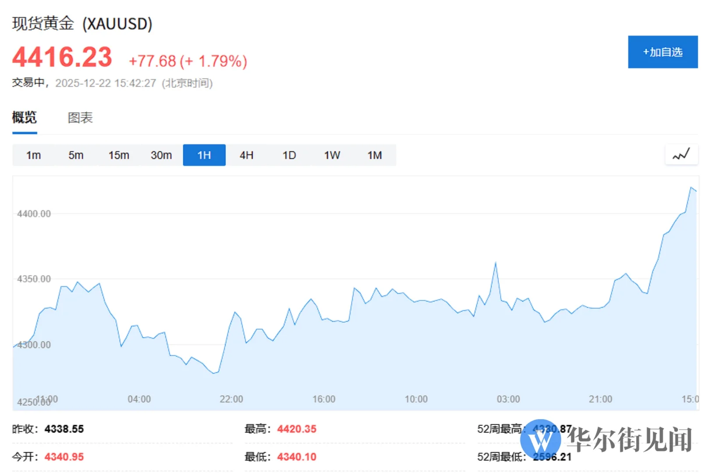
Task: Click the 16:00 x-axis label
Action: 324,399
